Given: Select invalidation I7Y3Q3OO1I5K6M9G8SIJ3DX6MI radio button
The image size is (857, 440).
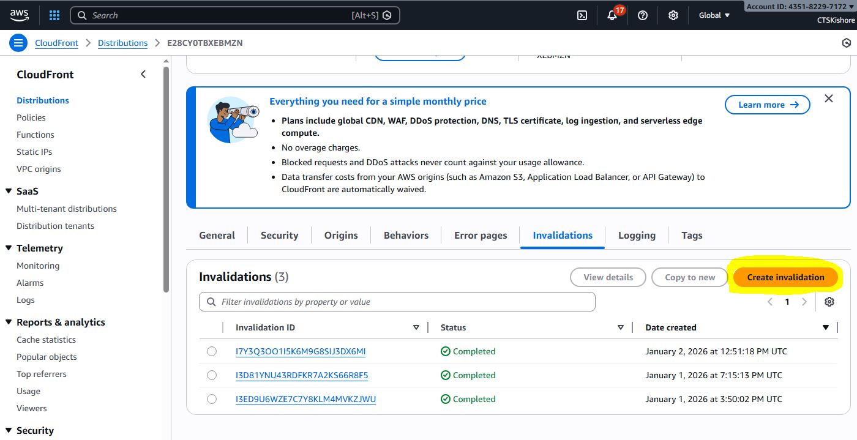Looking at the screenshot, I should pos(212,351).
